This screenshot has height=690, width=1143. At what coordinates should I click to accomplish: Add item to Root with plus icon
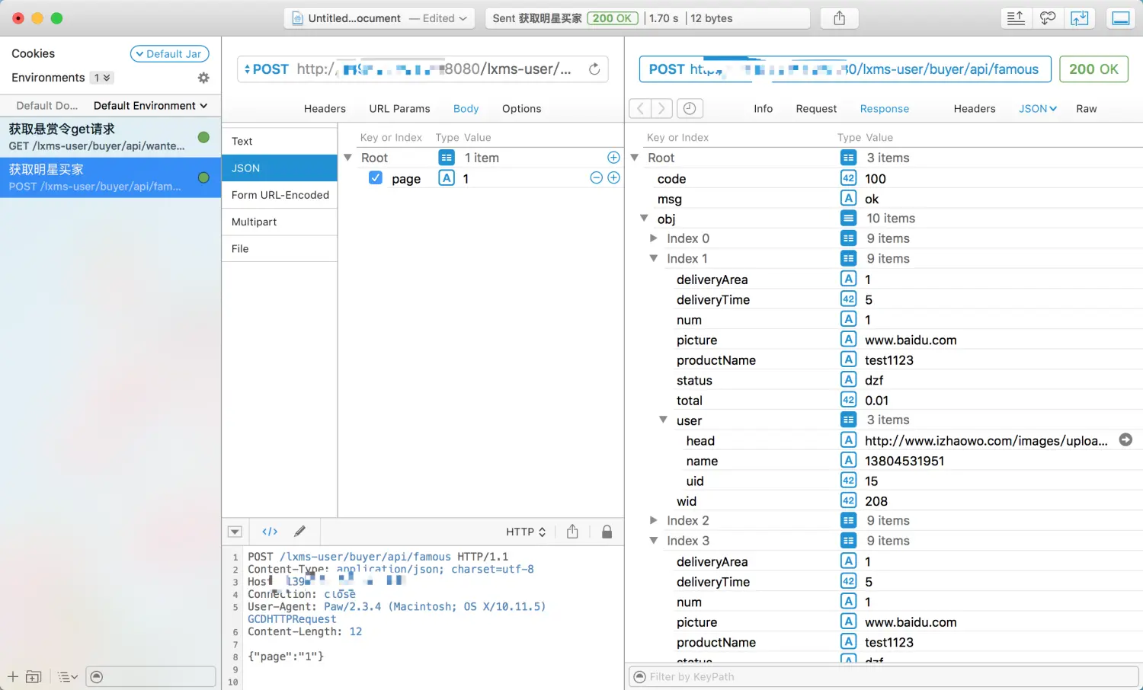point(613,158)
